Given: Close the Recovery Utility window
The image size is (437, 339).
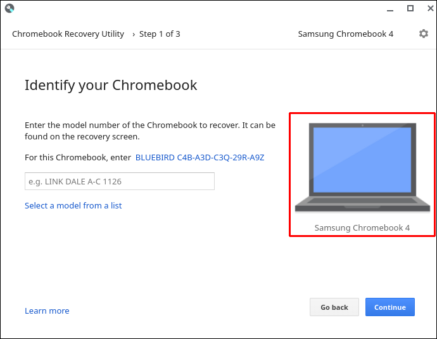Looking at the screenshot, I should tap(430, 8).
